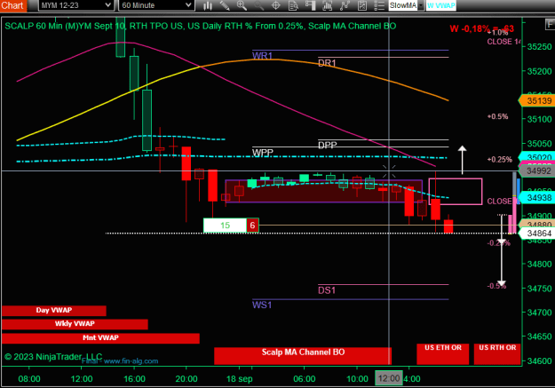
Task: Click the +0.5% level label
Action: tap(497, 116)
